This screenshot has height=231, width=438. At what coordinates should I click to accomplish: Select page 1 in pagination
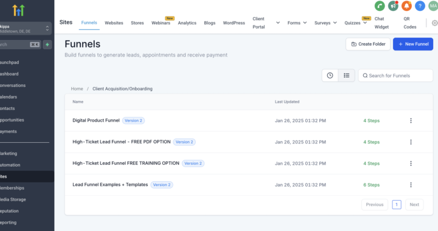(x=397, y=204)
